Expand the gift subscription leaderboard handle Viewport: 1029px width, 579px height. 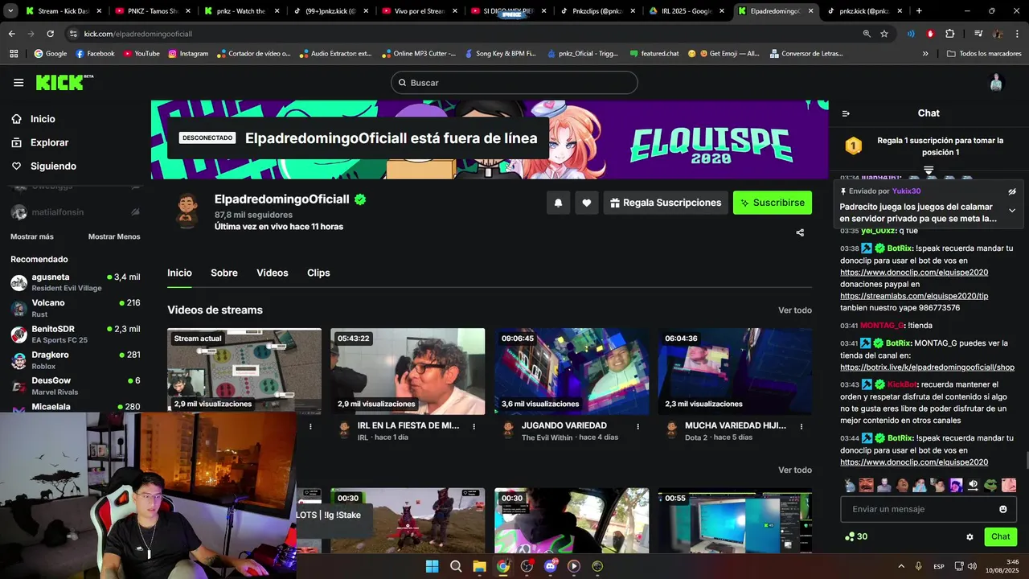point(929,170)
